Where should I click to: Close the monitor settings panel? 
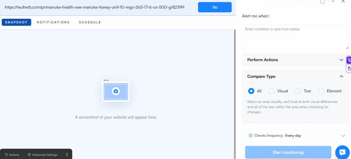(343, 2)
